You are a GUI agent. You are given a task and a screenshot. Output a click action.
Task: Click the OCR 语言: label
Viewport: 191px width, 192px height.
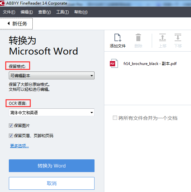click(18, 103)
